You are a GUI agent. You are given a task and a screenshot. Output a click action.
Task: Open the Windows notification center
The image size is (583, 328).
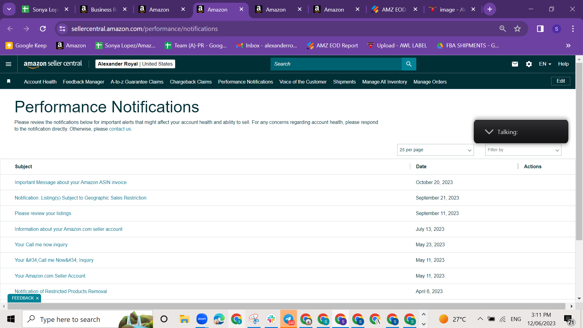[x=569, y=319]
